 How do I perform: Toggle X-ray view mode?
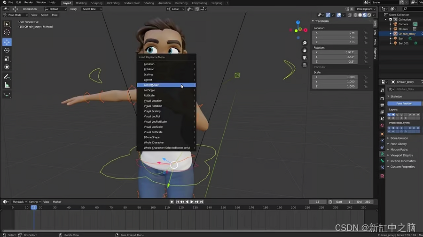[x=349, y=15]
